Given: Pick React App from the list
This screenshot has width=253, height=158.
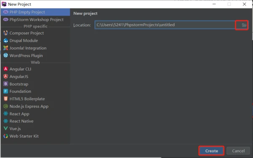Looking at the screenshot, I should 35,114.
